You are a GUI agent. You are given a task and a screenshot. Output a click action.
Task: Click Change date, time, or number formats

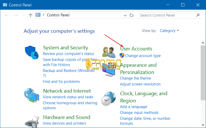tap(145, 121)
